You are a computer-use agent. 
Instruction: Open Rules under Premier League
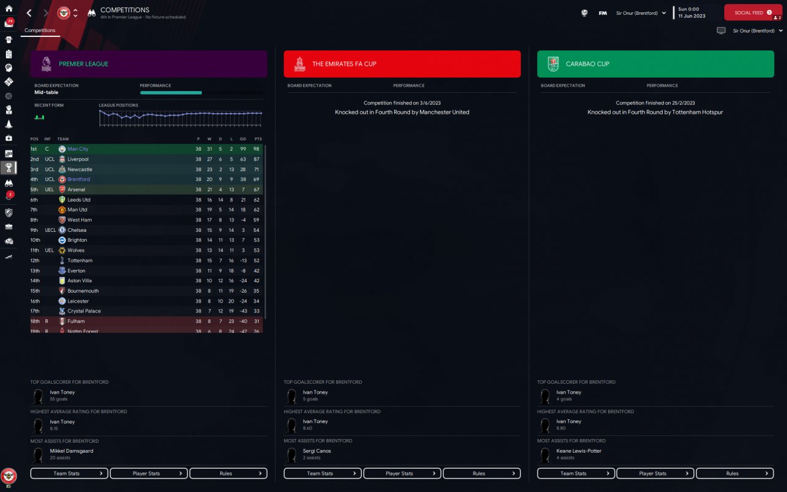(x=228, y=474)
